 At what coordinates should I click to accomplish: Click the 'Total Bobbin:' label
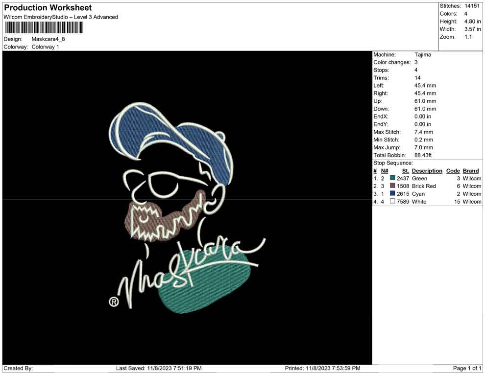[x=390, y=155]
